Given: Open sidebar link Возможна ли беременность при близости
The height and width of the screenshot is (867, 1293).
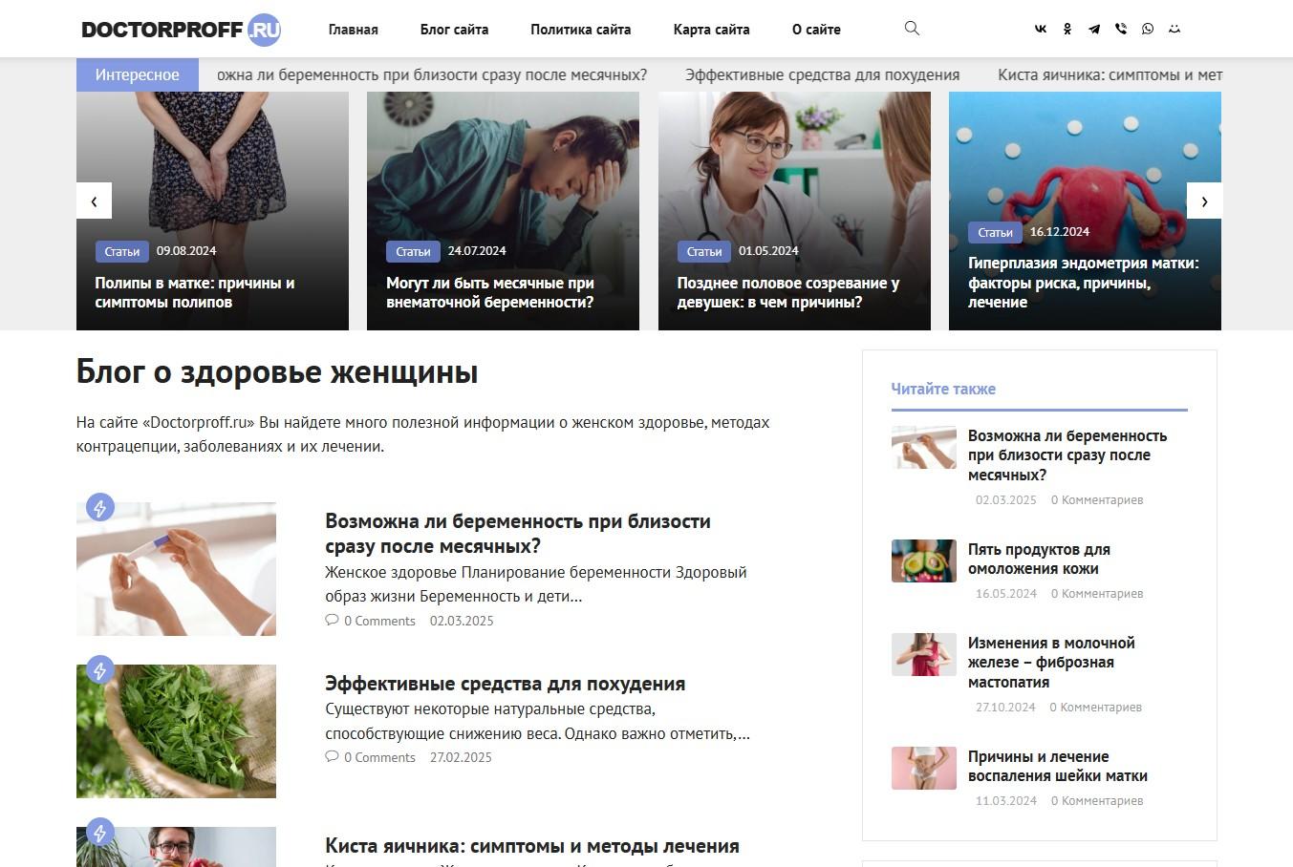Looking at the screenshot, I should pyautogui.click(x=1067, y=455).
